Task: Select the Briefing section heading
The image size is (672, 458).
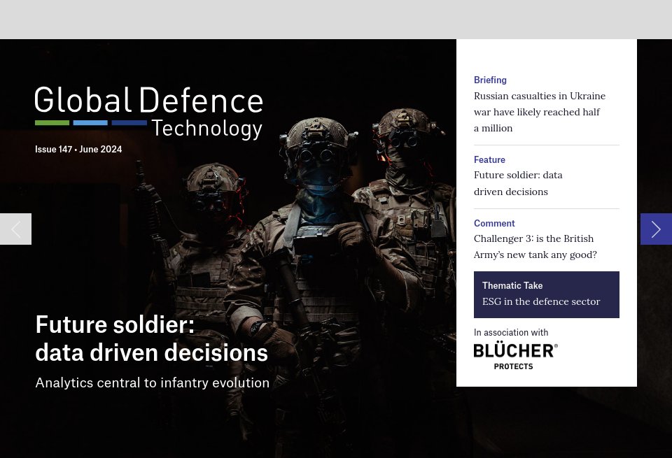Action: 490,80
